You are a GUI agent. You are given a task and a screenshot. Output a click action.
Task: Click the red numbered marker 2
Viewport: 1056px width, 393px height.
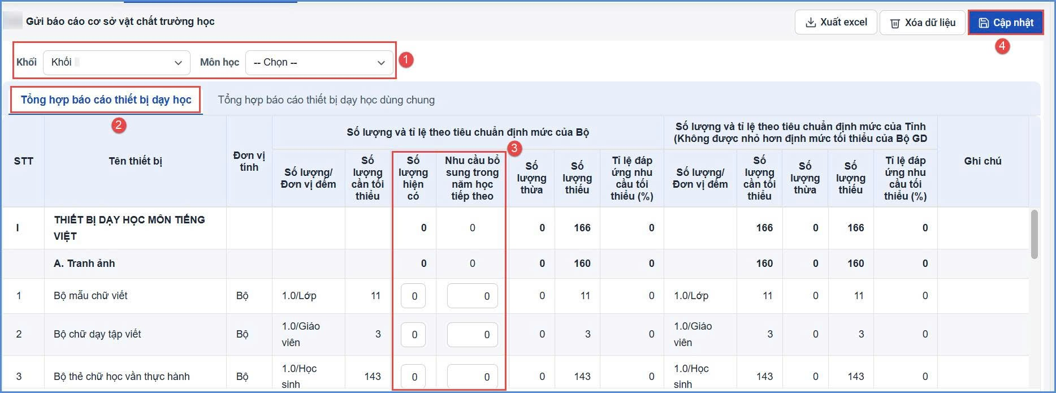(x=118, y=125)
